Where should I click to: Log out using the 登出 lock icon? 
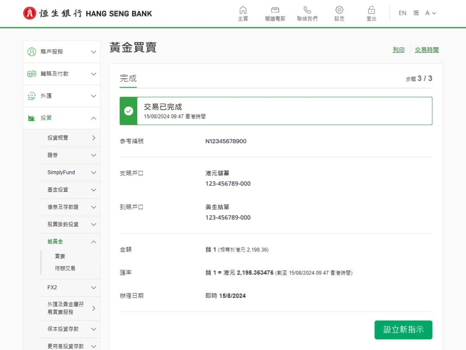(x=372, y=10)
